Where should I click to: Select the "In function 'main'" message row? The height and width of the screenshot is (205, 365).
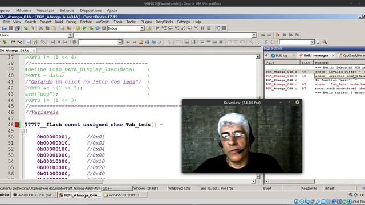[x=315, y=80]
